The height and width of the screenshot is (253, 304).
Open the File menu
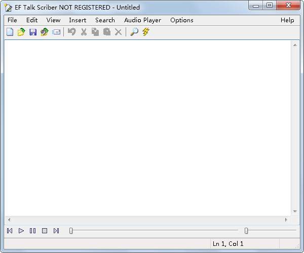pyautogui.click(x=12, y=20)
